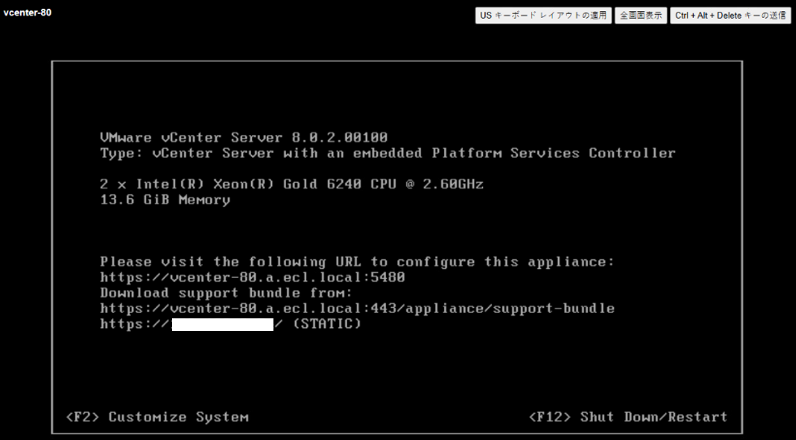Switch console to full screen (全画面表示)
The height and width of the screenshot is (440, 796).
(x=641, y=15)
